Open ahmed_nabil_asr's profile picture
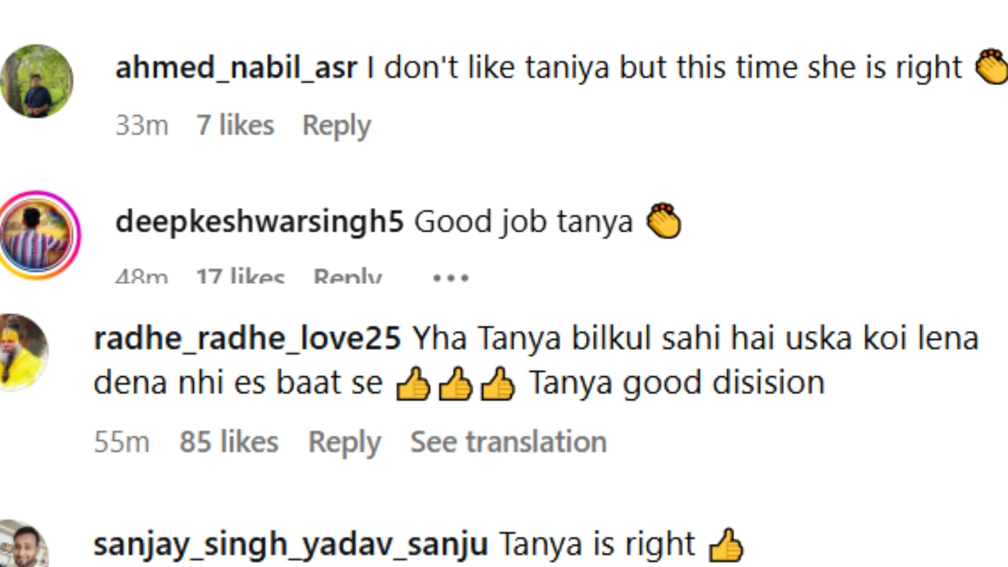This screenshot has height=567, width=1008. 37,81
